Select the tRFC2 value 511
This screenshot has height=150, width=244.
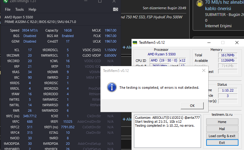pyautogui.click(x=30, y=127)
